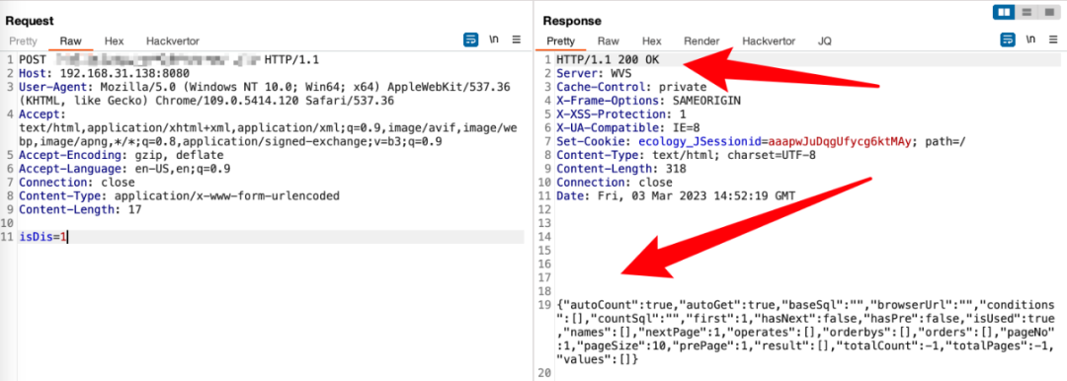The width and height of the screenshot is (1067, 381).
Task: Switch Request view to Hex tab
Action: coord(114,40)
